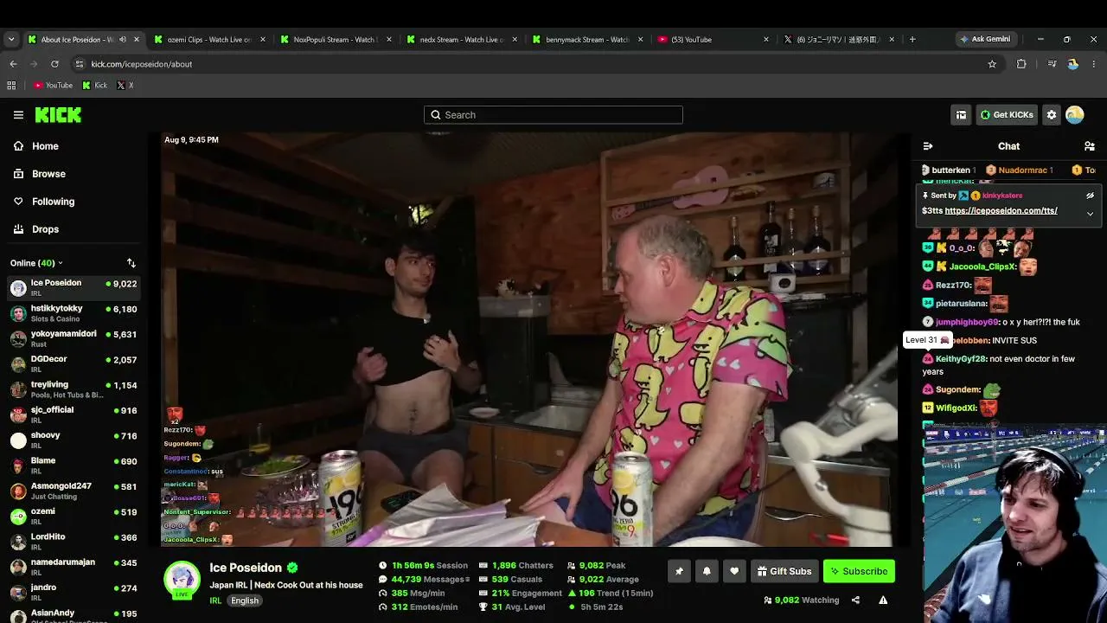Expand the pinned message chevron

[1090, 213]
